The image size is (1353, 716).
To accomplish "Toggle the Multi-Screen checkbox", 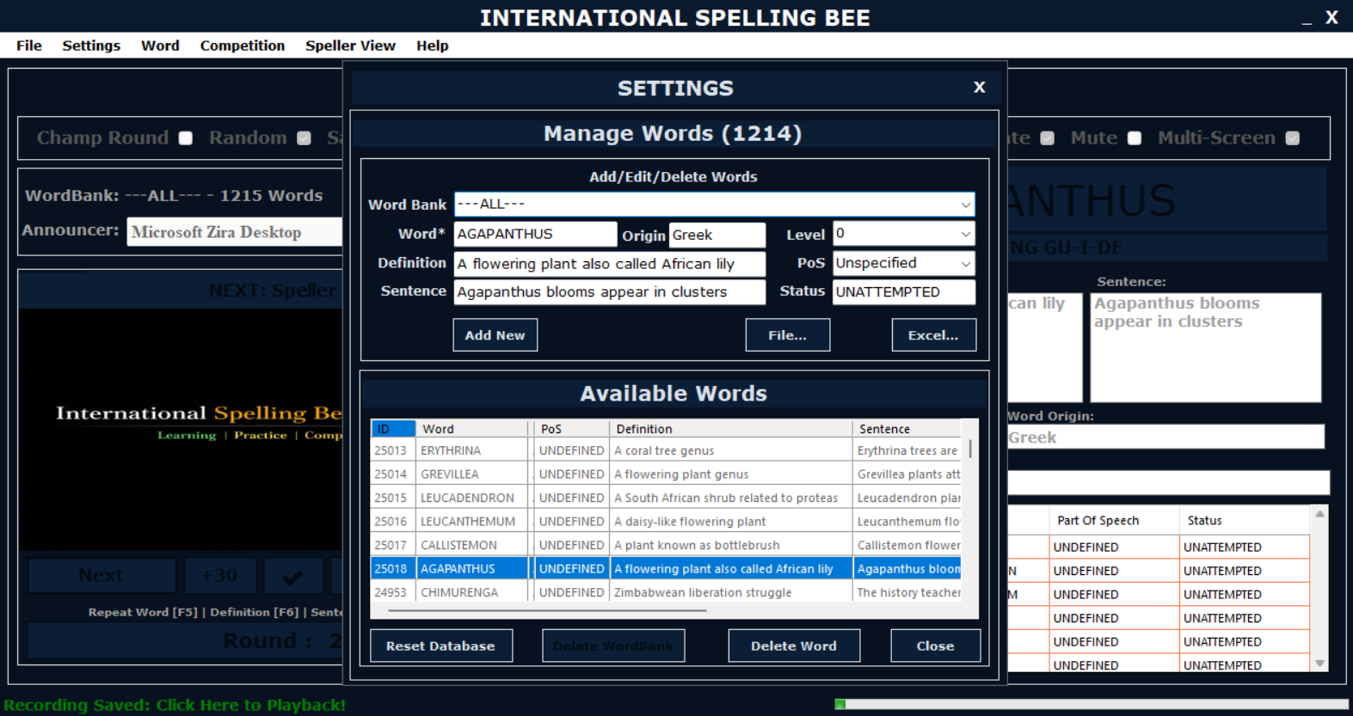I will point(1293,138).
